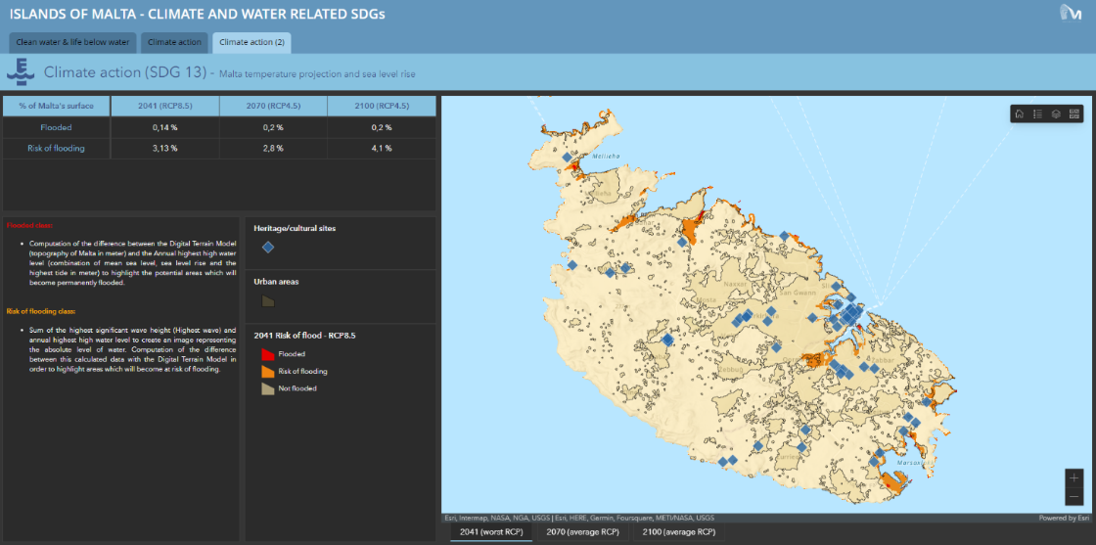Click the 3,13 % risk value

pos(164,148)
